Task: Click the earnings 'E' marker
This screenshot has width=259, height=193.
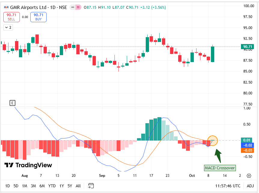Action: pyautogui.click(x=12, y=103)
